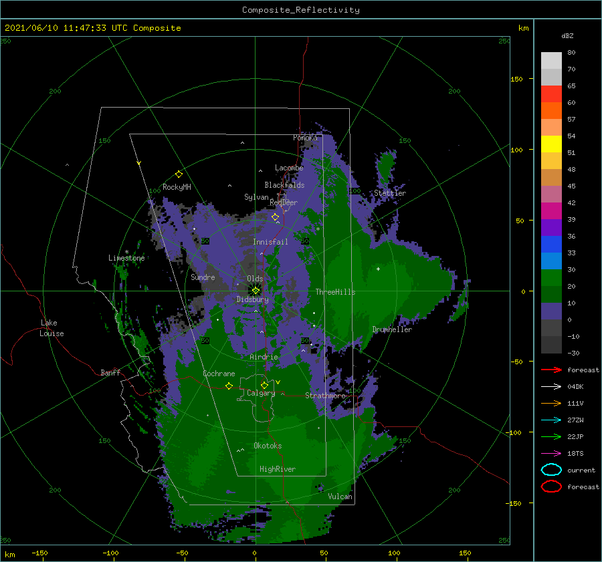Click the green 22JP arrow icon
This screenshot has height=562, width=602.
coord(551,436)
